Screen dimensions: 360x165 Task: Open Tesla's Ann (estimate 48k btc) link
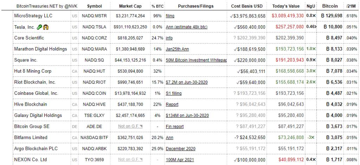coord(186,27)
